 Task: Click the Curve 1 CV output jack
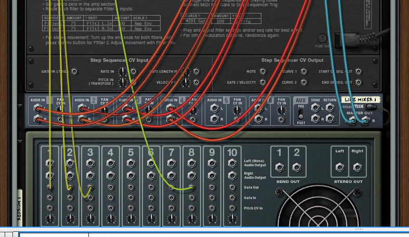[304, 71]
